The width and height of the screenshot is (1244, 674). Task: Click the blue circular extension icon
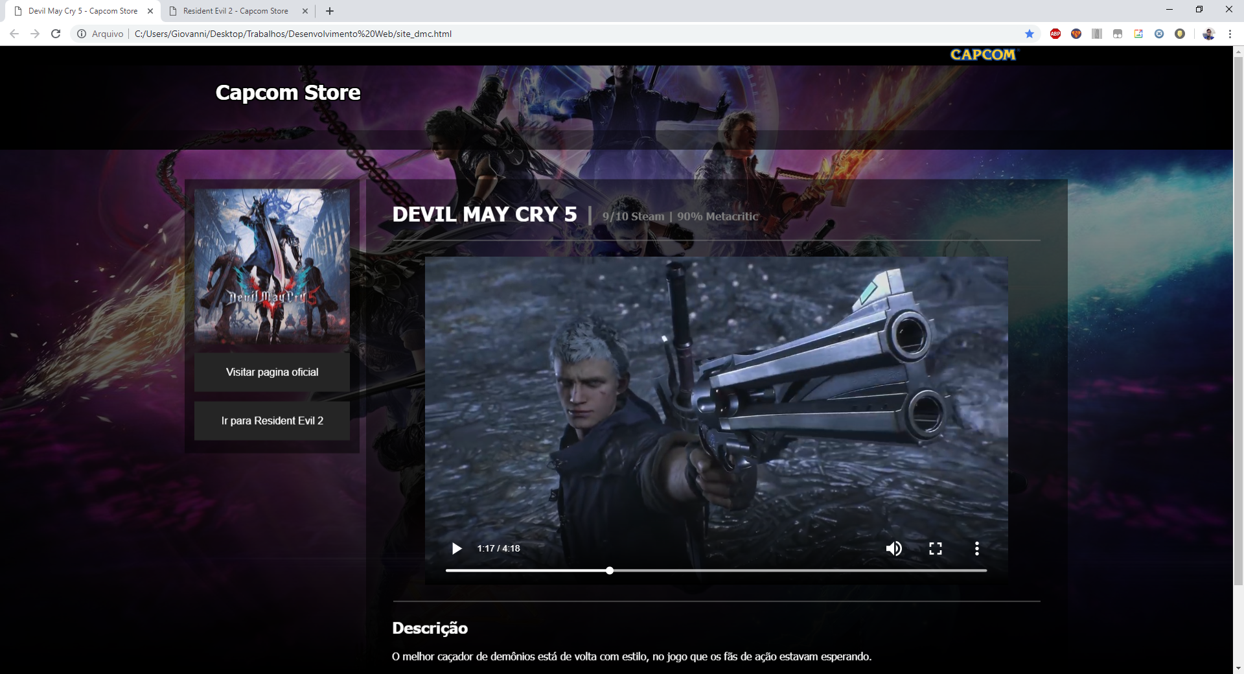coord(1159,34)
